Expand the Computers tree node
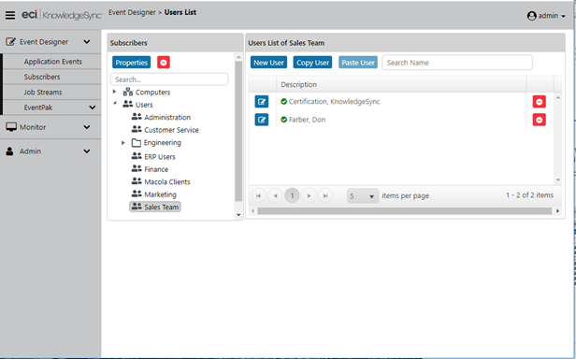This screenshot has width=576, height=359. pos(114,91)
